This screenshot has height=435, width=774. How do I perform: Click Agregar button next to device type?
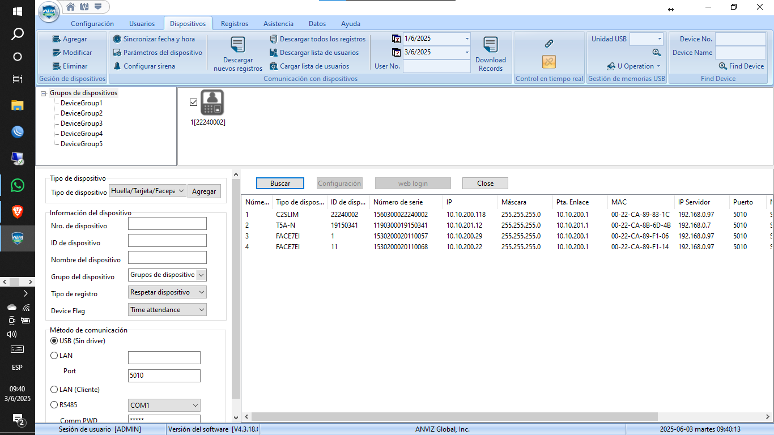pyautogui.click(x=204, y=191)
